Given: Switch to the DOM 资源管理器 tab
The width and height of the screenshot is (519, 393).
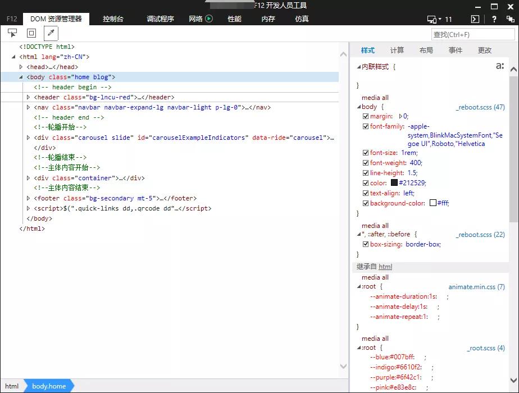Looking at the screenshot, I should pos(56,19).
